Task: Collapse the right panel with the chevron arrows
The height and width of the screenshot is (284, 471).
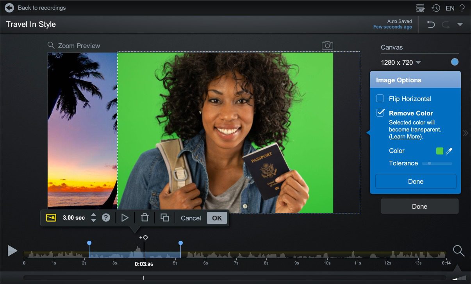Action: pos(466,133)
